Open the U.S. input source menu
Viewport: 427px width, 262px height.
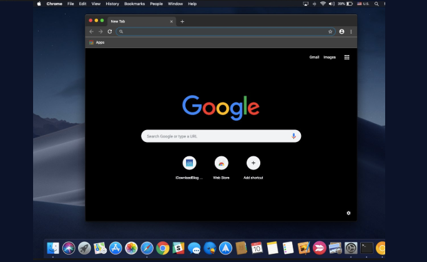tap(363, 4)
